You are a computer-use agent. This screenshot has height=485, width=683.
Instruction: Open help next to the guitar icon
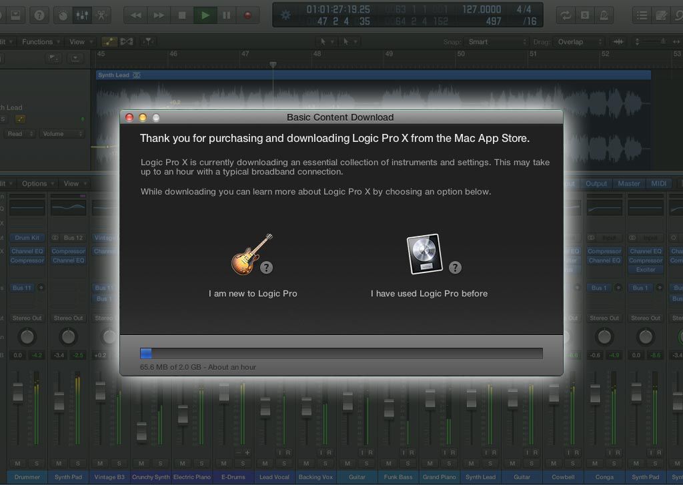pyautogui.click(x=267, y=268)
